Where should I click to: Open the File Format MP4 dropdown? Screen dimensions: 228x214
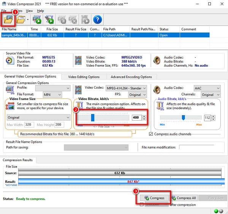[x=52, y=95]
